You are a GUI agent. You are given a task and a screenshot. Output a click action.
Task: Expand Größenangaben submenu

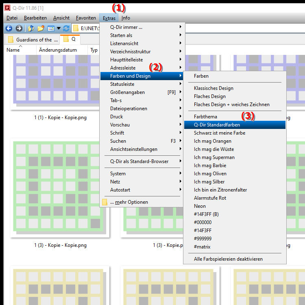[142, 92]
